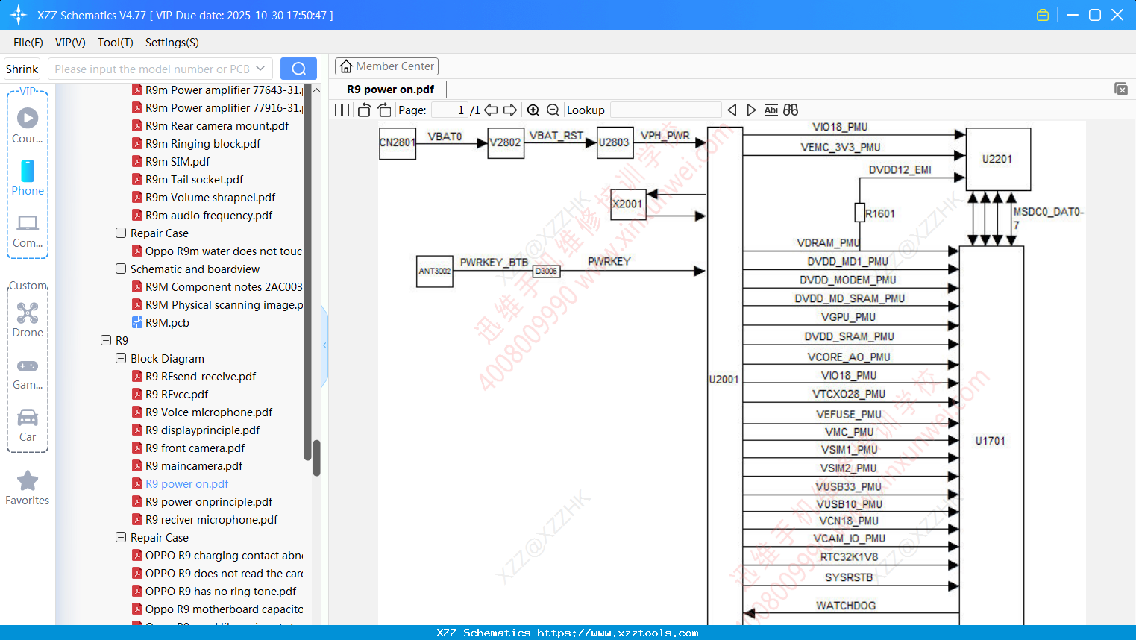
Task: Open R9m Tail socket.pdf
Action: pyautogui.click(x=194, y=179)
